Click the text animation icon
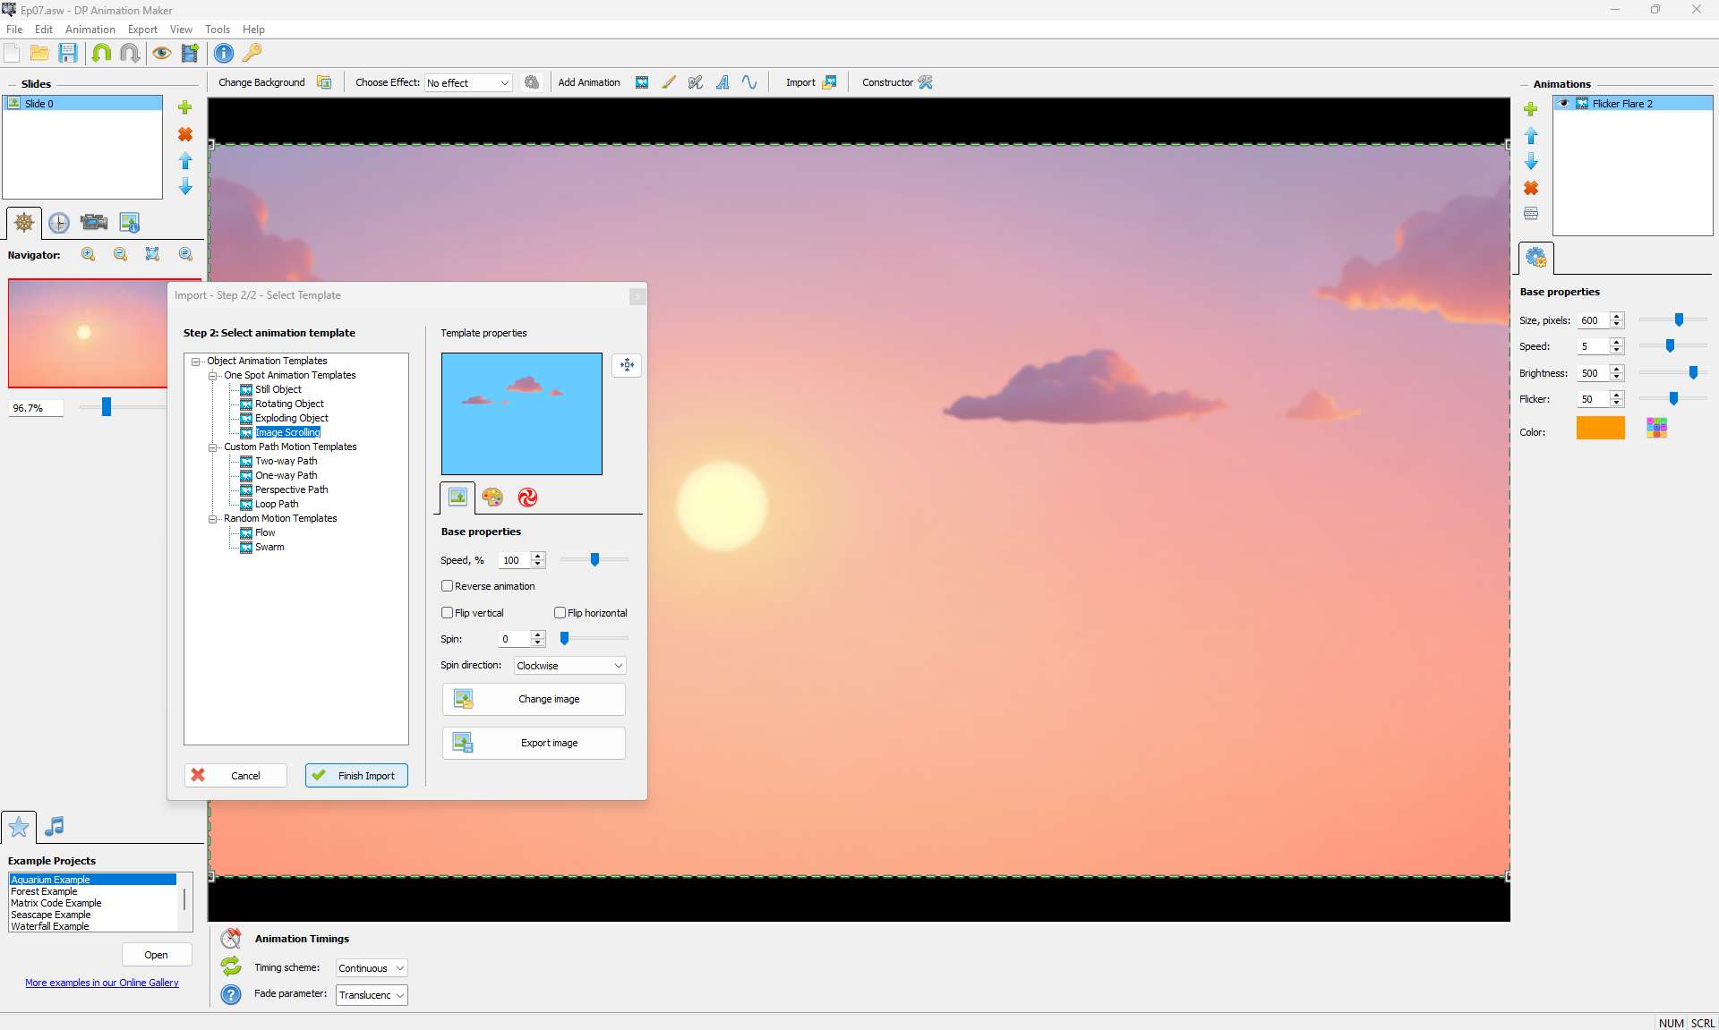Image resolution: width=1719 pixels, height=1030 pixels. tap(723, 82)
